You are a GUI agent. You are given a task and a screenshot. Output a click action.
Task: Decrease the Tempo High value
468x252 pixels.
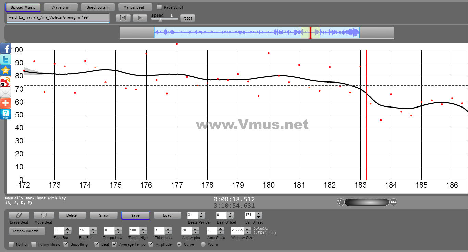pyautogui.click(x=143, y=232)
